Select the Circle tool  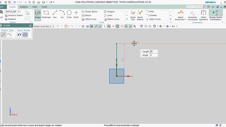click(69, 14)
